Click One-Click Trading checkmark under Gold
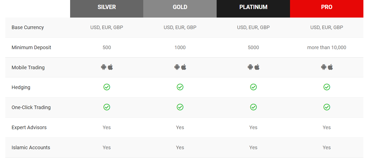This screenshot has width=383, height=162. tap(180, 107)
